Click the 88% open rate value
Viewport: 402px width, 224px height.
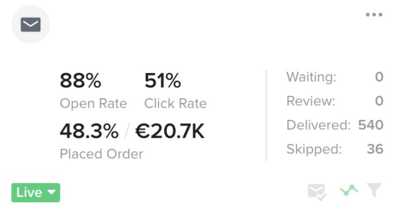80,81
